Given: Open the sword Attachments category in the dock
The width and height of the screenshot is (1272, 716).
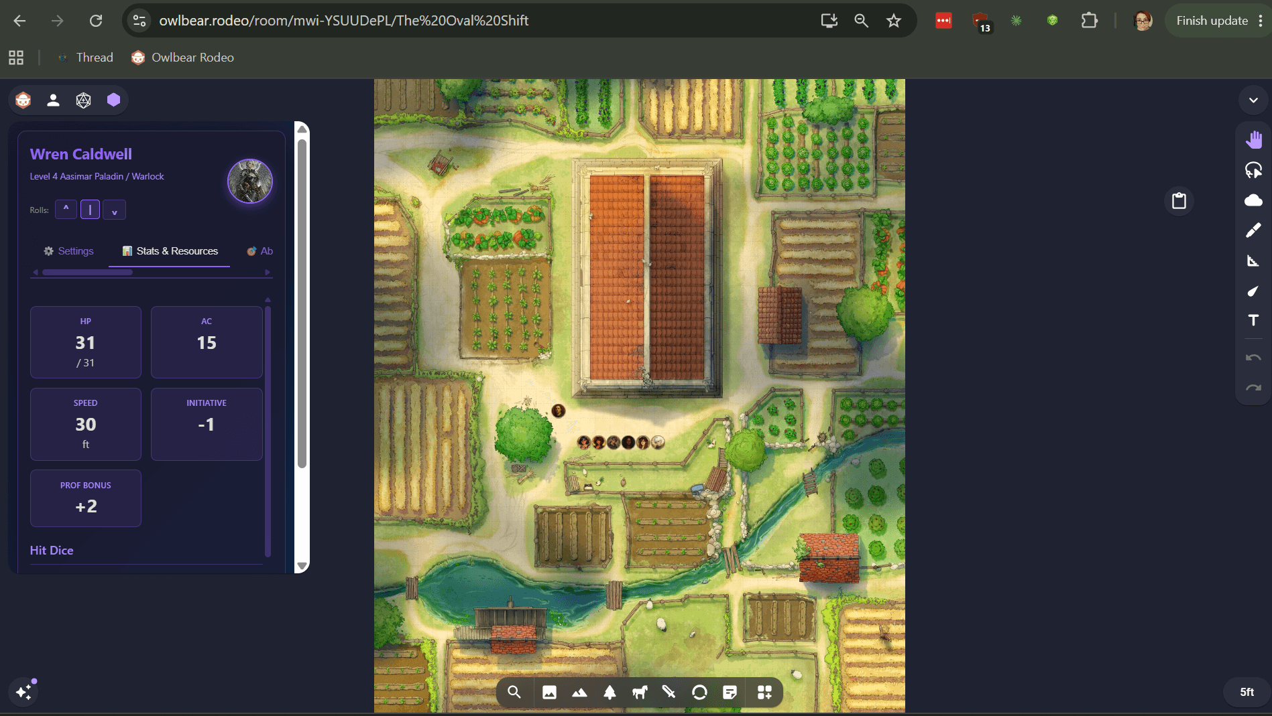Looking at the screenshot, I should click(x=669, y=693).
